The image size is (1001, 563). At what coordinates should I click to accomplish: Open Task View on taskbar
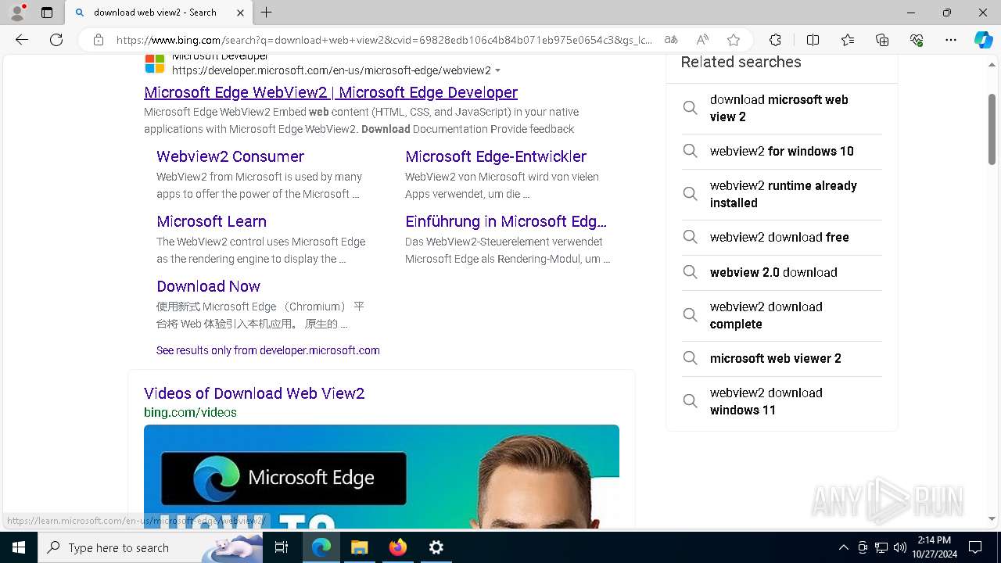pyautogui.click(x=282, y=547)
